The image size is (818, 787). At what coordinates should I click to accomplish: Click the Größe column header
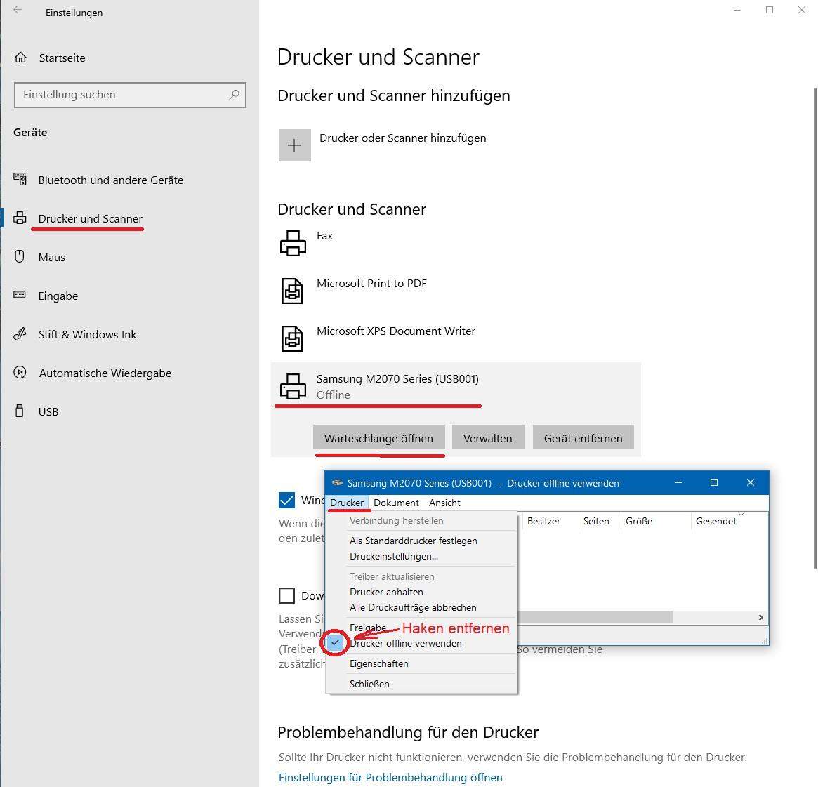[639, 521]
